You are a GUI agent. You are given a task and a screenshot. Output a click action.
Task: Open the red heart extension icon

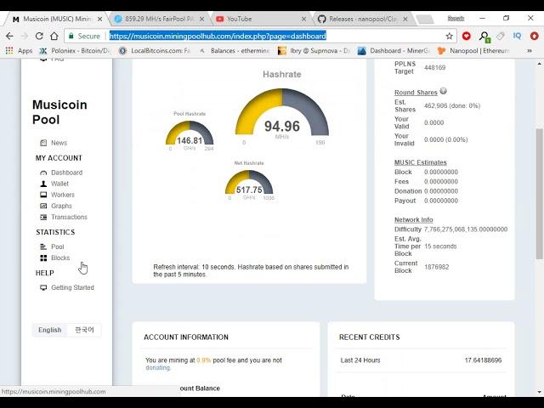coord(467,36)
